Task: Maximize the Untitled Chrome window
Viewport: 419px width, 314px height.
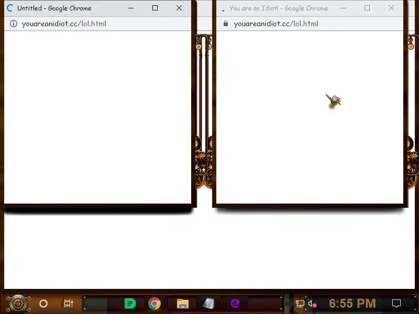Action: tap(155, 8)
